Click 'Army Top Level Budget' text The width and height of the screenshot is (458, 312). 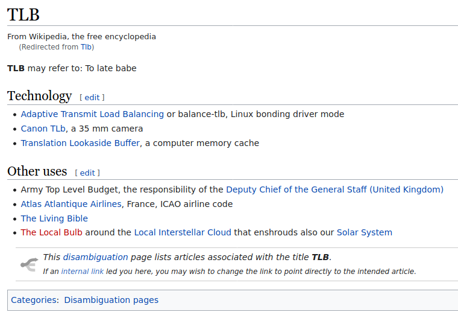[69, 189]
